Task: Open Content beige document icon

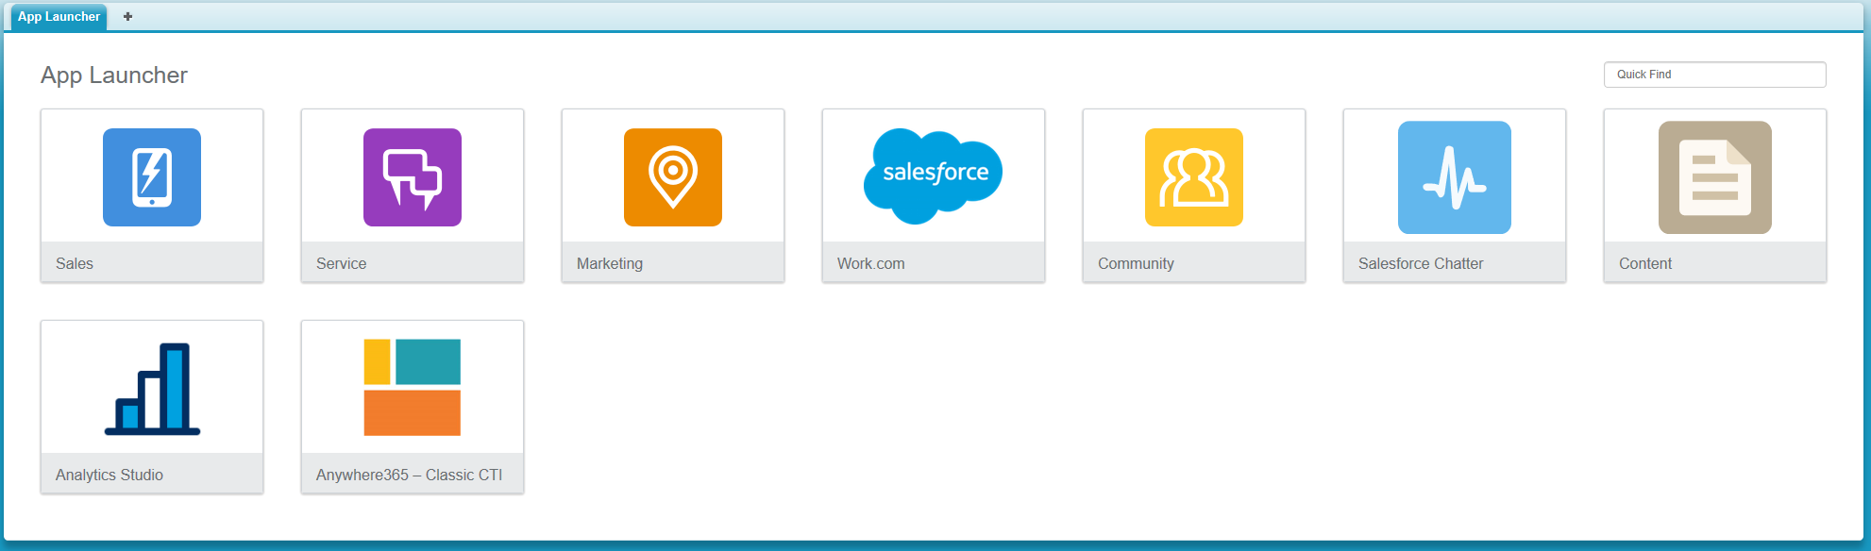Action: [x=1715, y=177]
